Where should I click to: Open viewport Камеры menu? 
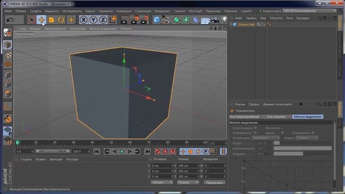point(35,29)
